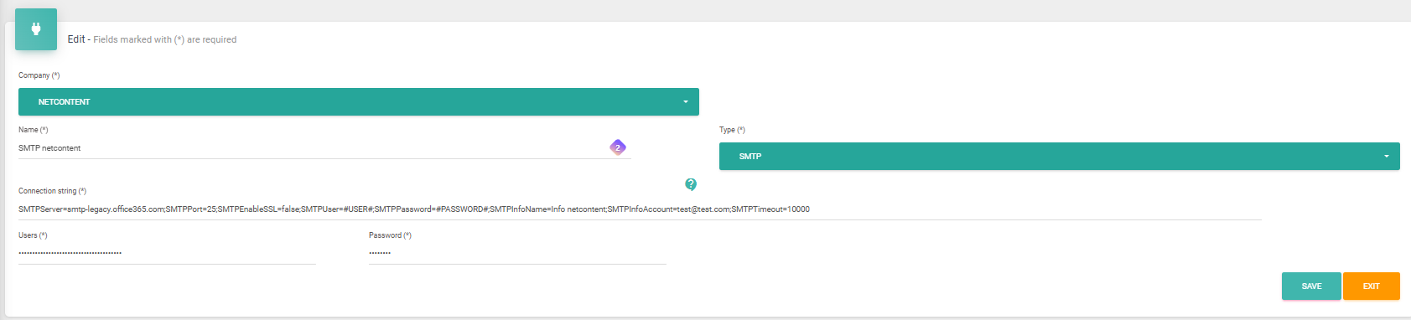Click the Name (*) field label
This screenshot has height=320, width=1411.
34,130
